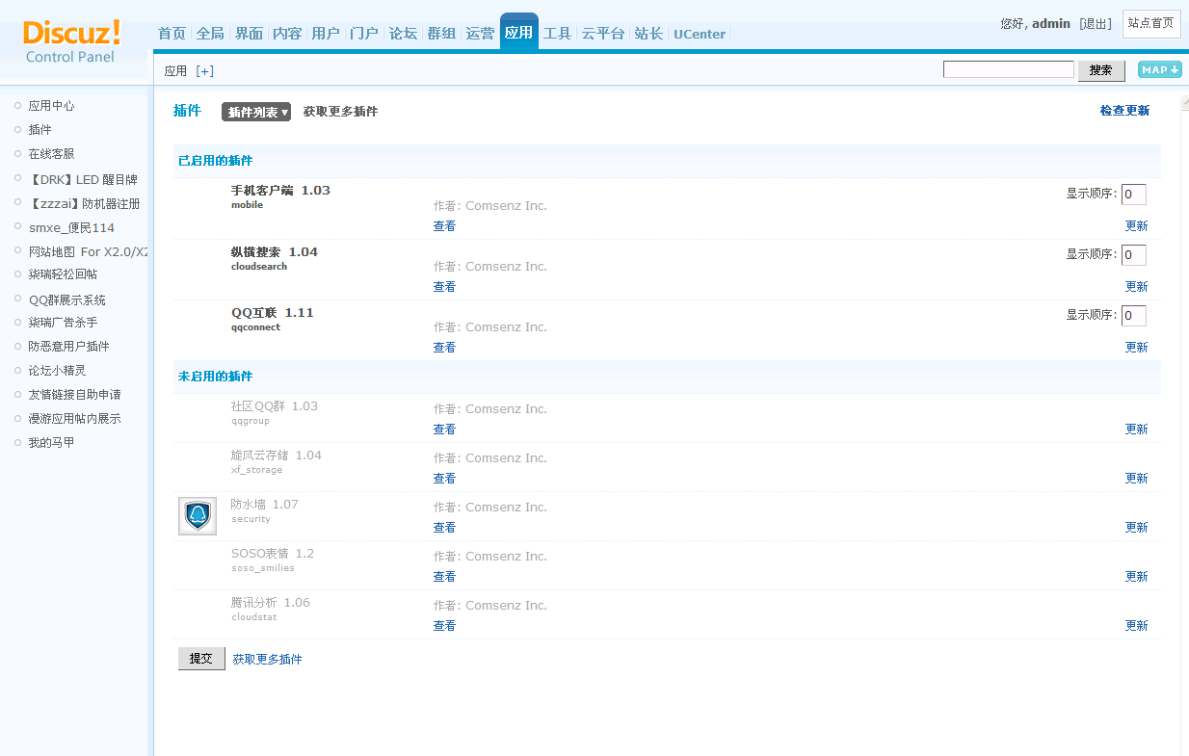Open 友情链接自助申请 in the sidebar
Image resolution: width=1189 pixels, height=756 pixels.
[74, 395]
